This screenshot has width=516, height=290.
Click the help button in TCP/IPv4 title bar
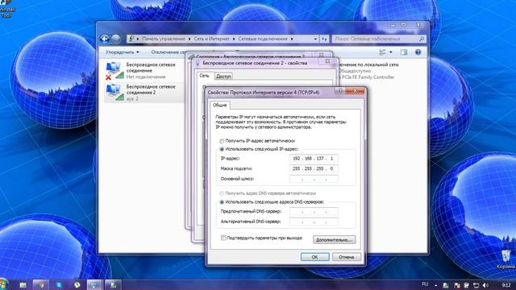(340, 91)
